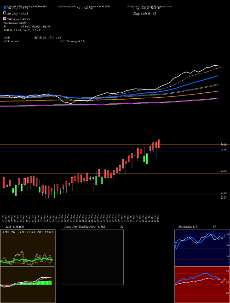Click the last red candlestick on the chart

tap(159, 144)
